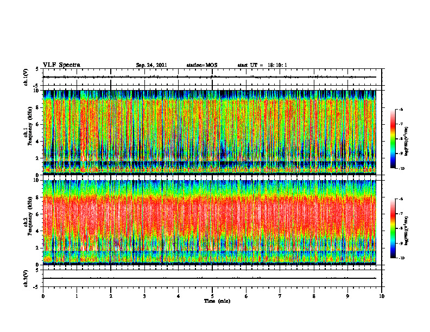Select the "start UT = 18:10: 1" text
The width and height of the screenshot is (430, 332).
[x=262, y=65]
